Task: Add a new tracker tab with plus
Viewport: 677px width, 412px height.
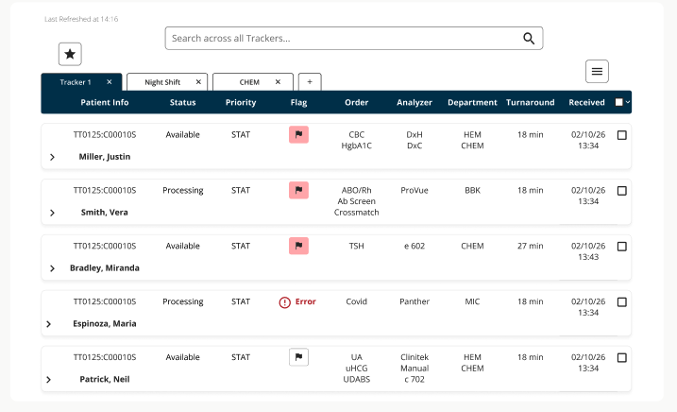Action: tap(310, 81)
